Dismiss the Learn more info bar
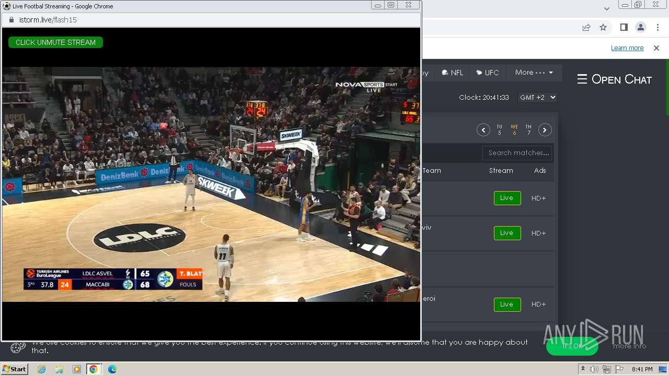Screen dimensions: 669x376 coord(656,48)
